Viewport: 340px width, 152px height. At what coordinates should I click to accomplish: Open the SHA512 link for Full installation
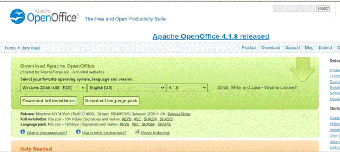pos(166,119)
